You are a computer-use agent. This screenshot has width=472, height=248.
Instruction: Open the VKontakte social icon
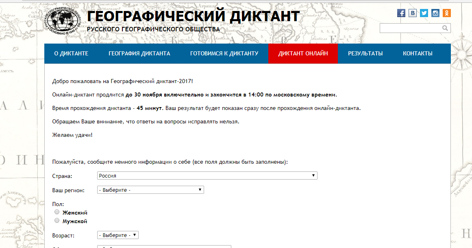412,13
